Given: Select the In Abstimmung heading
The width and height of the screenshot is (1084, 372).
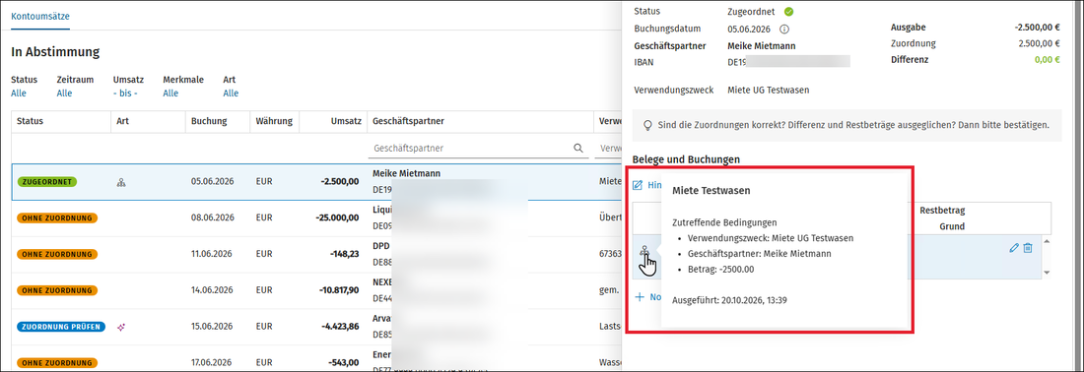Looking at the screenshot, I should click(x=55, y=52).
